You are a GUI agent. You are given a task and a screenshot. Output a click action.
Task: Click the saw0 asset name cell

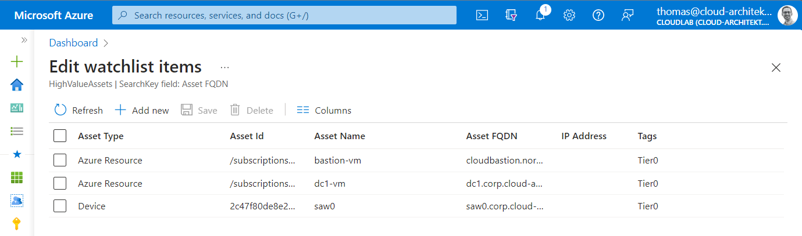point(325,206)
